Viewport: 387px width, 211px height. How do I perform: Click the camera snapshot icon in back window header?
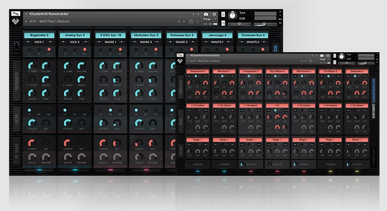click(206, 14)
